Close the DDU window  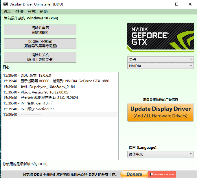(190, 4)
